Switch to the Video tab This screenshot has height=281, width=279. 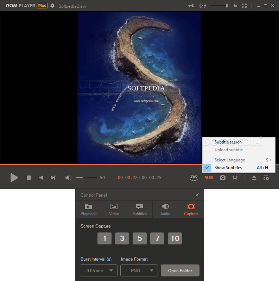(x=114, y=209)
